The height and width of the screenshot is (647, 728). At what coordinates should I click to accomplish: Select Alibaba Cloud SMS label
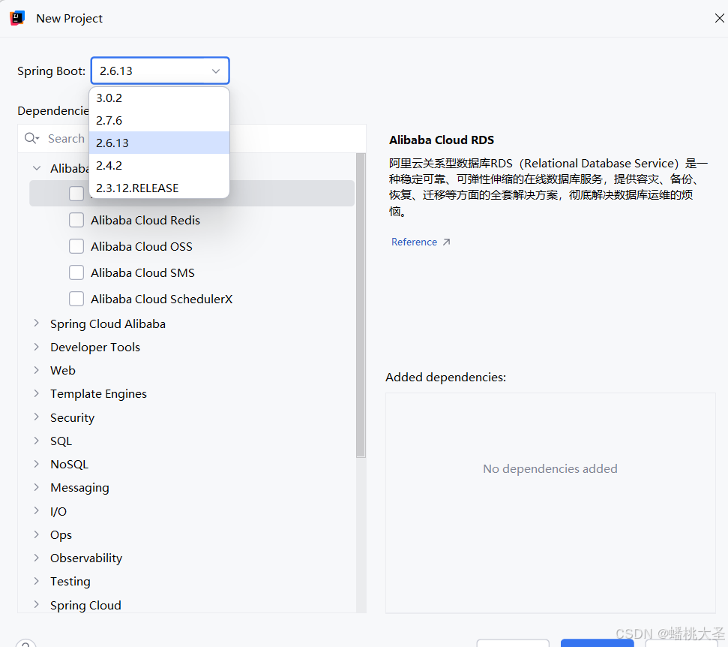142,273
